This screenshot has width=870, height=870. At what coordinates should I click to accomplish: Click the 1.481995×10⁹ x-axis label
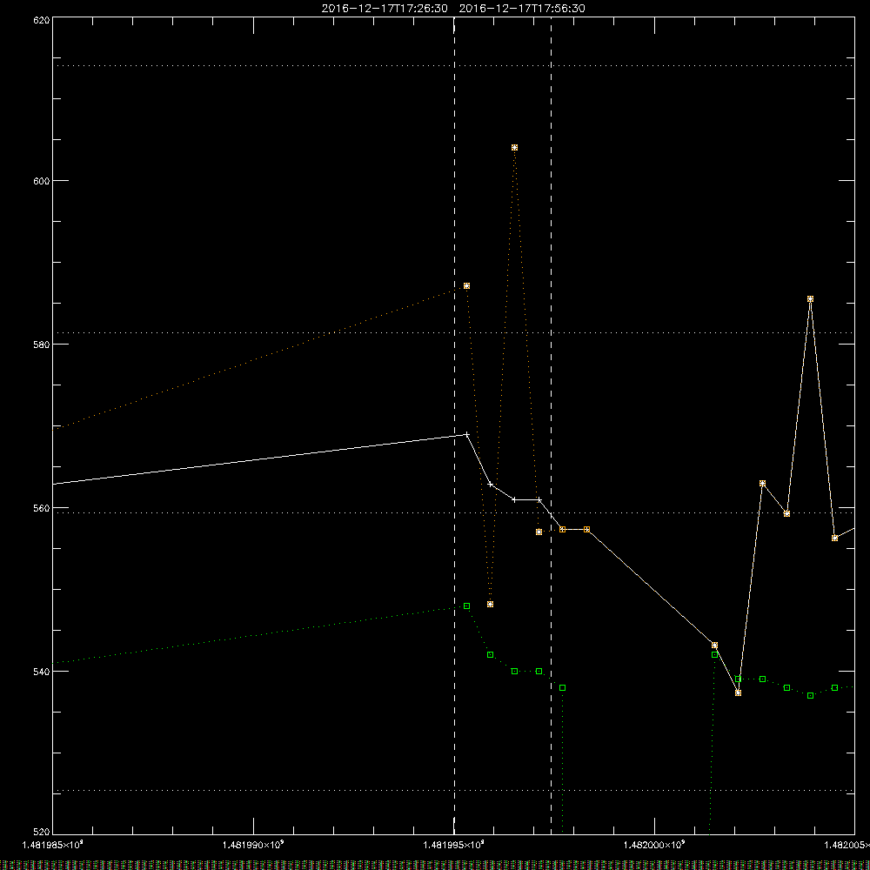click(454, 845)
